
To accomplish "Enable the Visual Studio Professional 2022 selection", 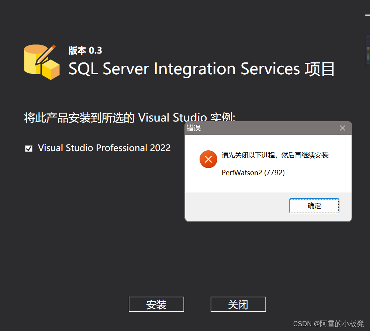I will pyautogui.click(x=28, y=149).
